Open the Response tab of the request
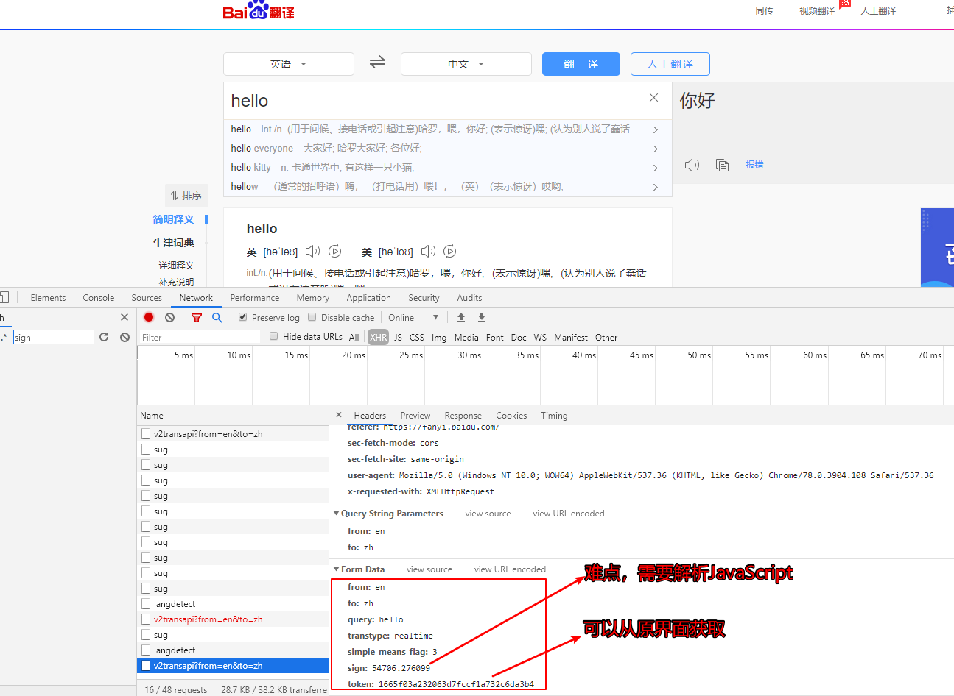 463,415
